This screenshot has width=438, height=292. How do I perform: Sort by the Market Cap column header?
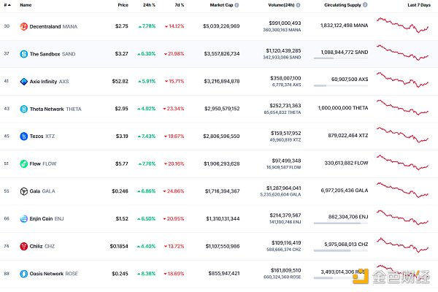(221, 5)
